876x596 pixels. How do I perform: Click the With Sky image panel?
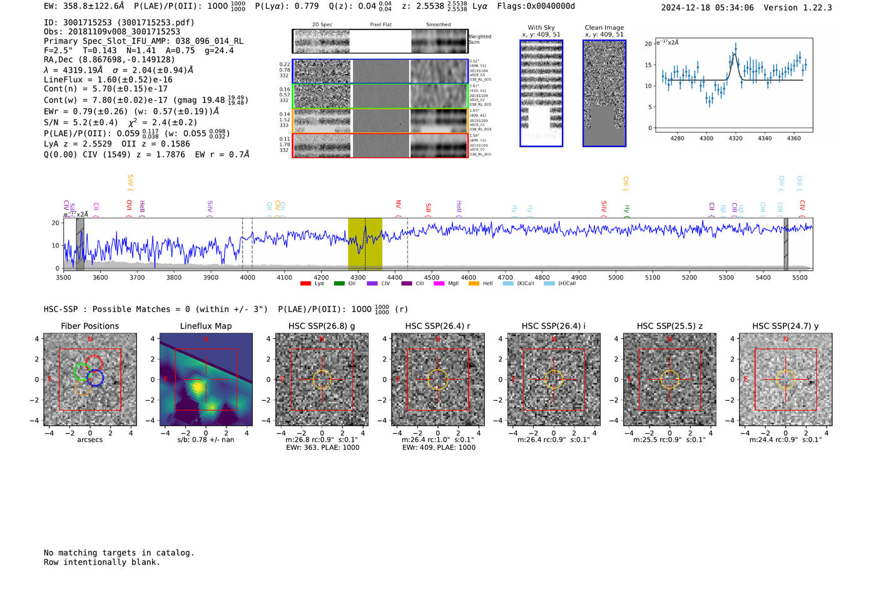541,93
